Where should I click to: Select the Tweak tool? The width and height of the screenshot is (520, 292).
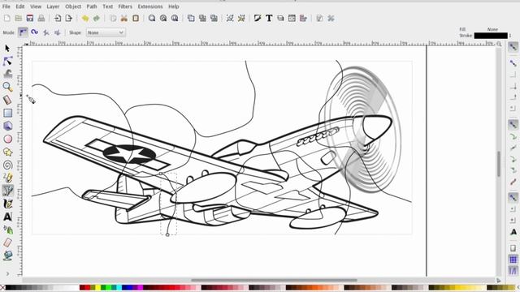point(7,74)
